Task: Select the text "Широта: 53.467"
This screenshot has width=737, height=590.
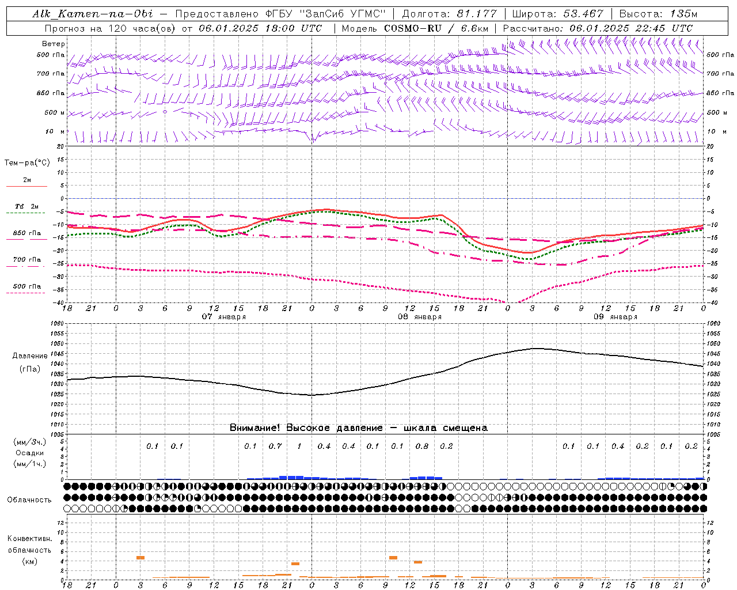Action: [x=557, y=14]
